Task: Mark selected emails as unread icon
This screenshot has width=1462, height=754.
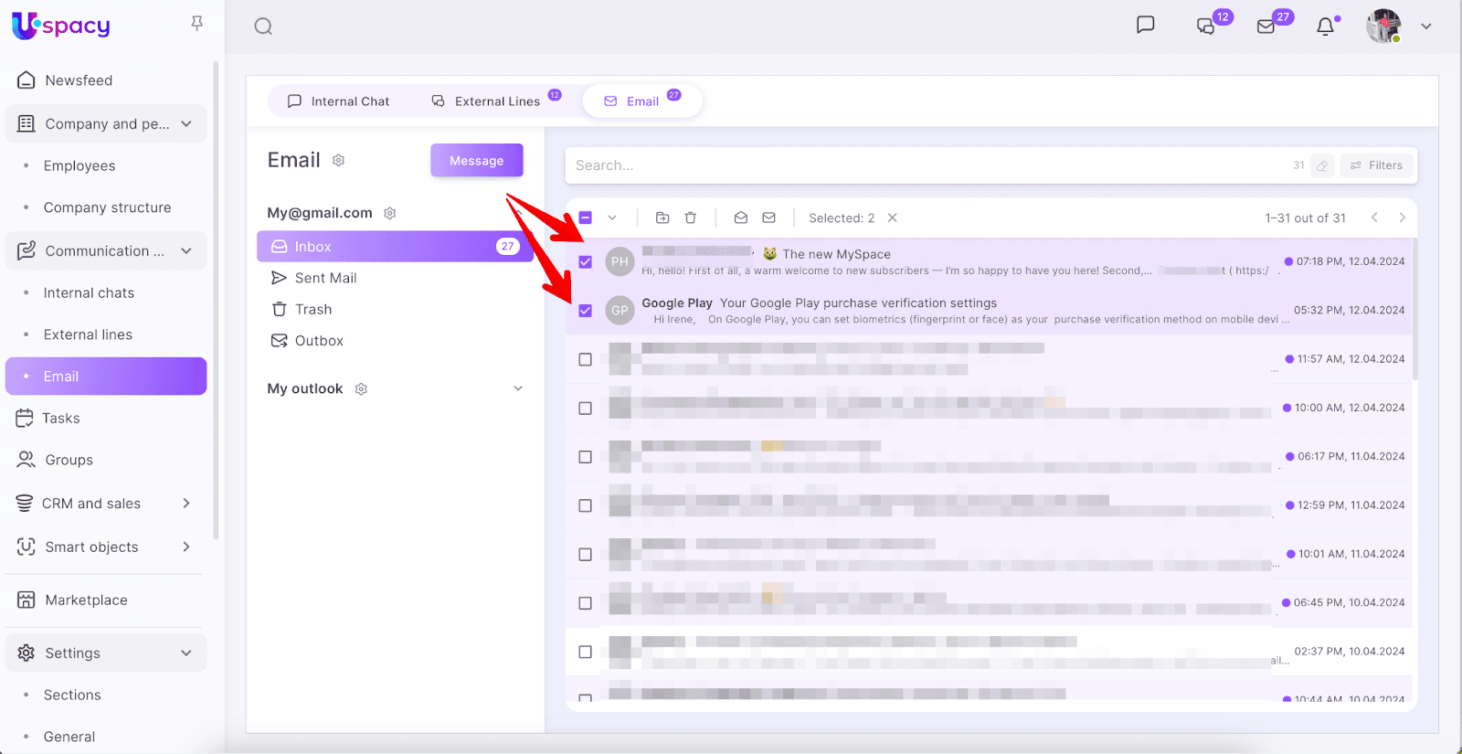Action: coord(769,218)
